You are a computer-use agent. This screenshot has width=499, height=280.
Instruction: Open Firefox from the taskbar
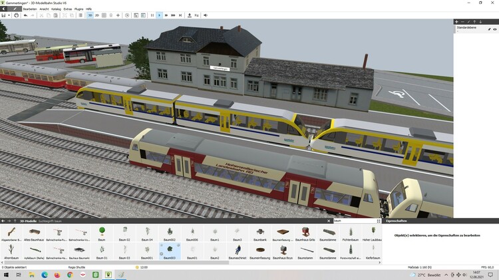pos(57,275)
